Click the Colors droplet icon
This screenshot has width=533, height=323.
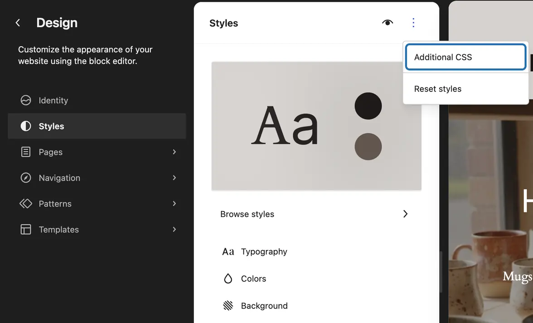[228, 279]
